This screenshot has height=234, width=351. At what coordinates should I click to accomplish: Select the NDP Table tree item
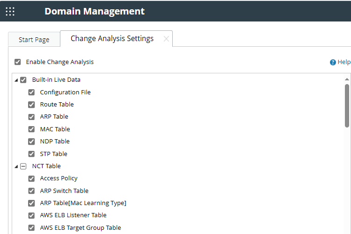[55, 142]
